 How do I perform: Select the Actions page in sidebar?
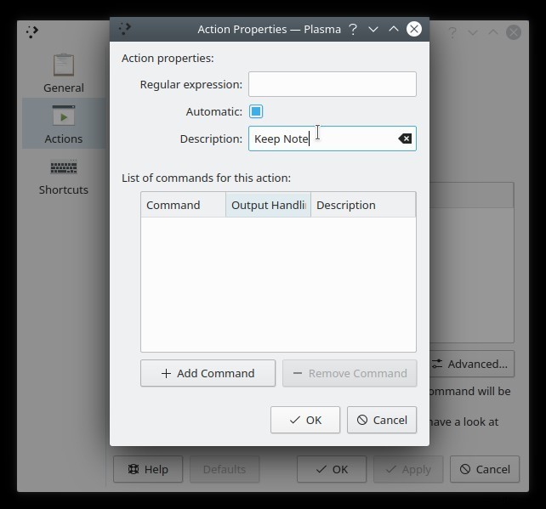(64, 124)
